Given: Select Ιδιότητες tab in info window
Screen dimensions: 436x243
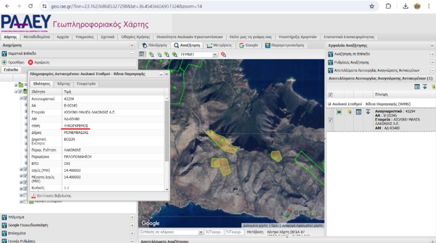Looking at the screenshot, I should pos(42,84).
